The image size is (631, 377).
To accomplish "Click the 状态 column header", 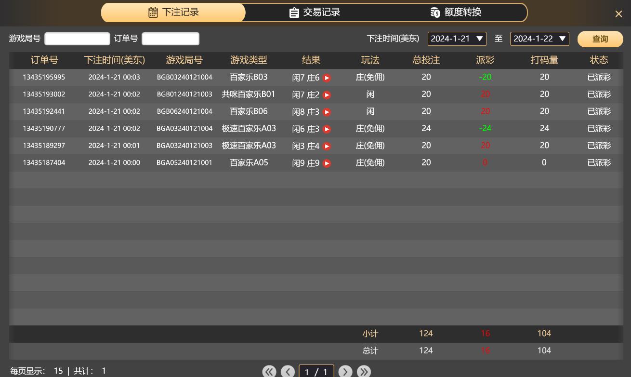I will tap(599, 60).
